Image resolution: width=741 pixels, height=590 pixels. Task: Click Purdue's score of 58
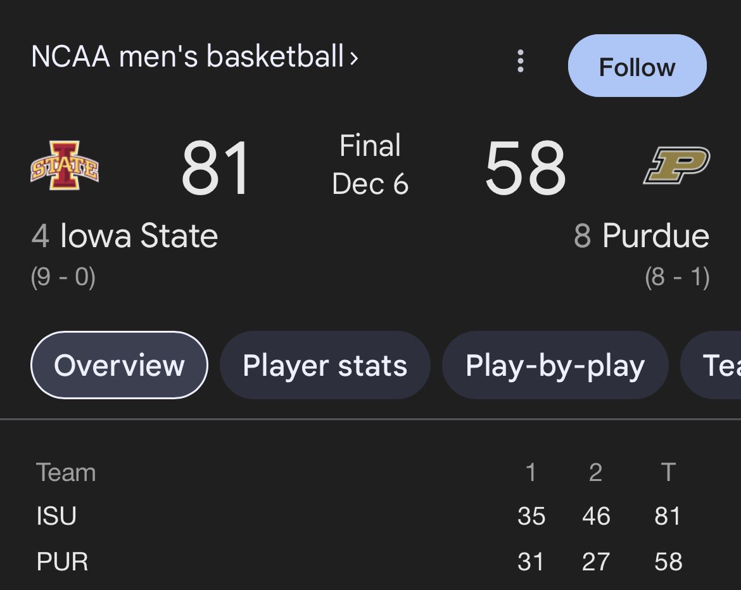pos(525,168)
